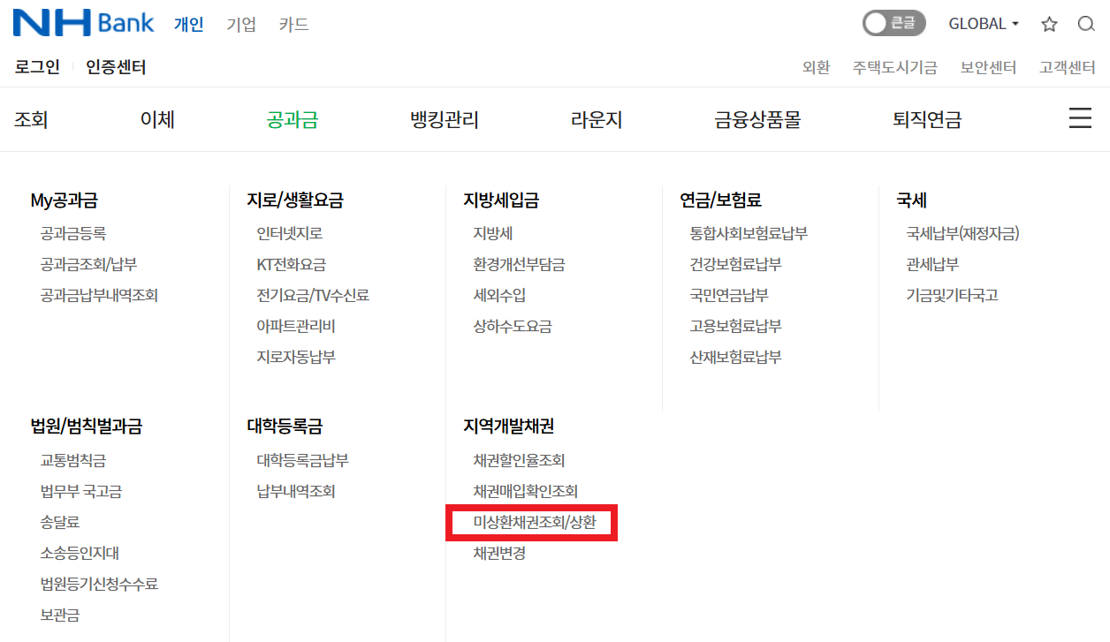Screen dimensions: 1110x642
Task: Open favorites via the star icon
Action: tap(1049, 24)
